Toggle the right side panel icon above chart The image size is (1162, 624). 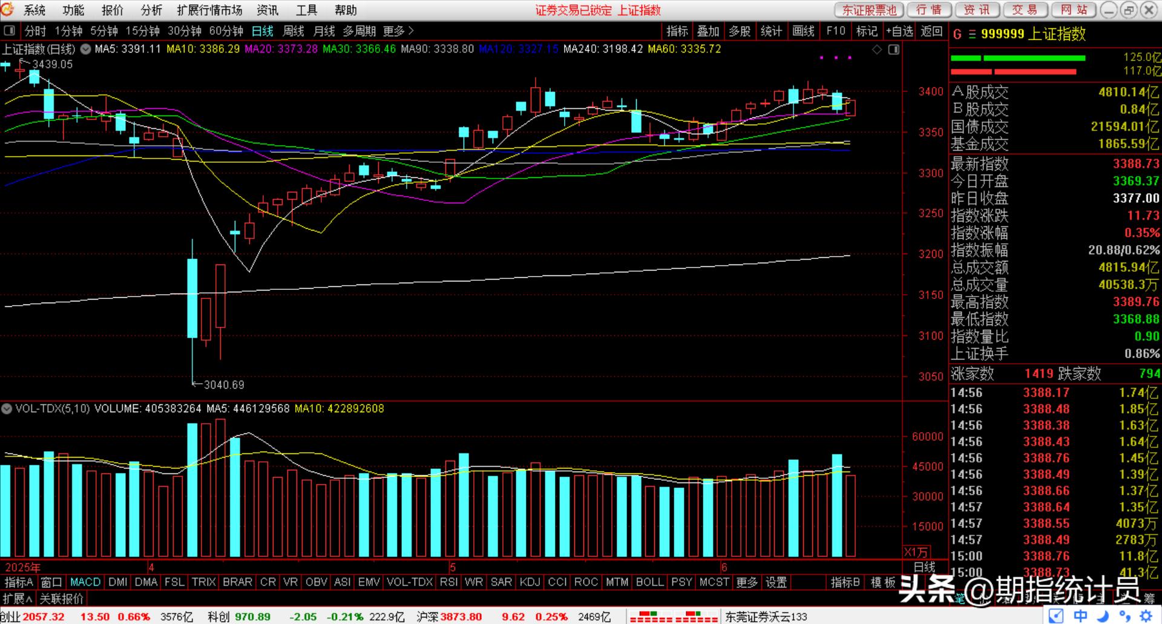(894, 50)
